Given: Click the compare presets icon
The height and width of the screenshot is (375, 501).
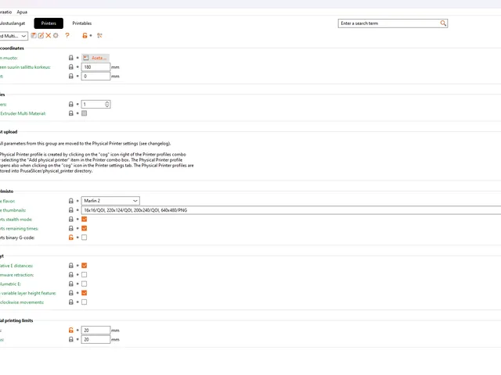Looking at the screenshot, I should 99,35.
